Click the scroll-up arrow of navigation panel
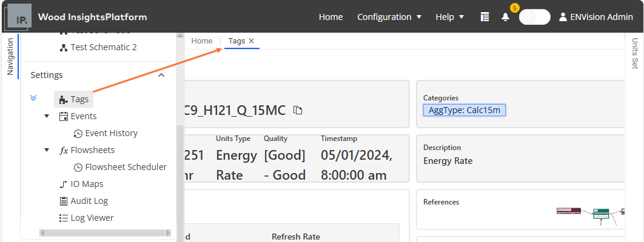644x242 pixels. click(x=180, y=36)
